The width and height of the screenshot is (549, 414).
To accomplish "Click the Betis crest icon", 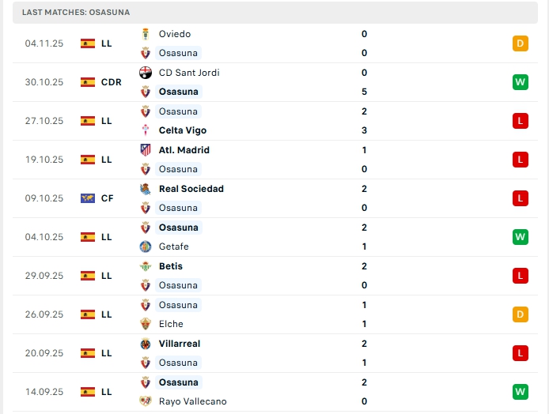I will 146,266.
